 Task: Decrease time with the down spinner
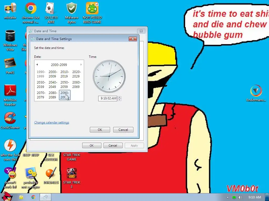click(x=120, y=100)
